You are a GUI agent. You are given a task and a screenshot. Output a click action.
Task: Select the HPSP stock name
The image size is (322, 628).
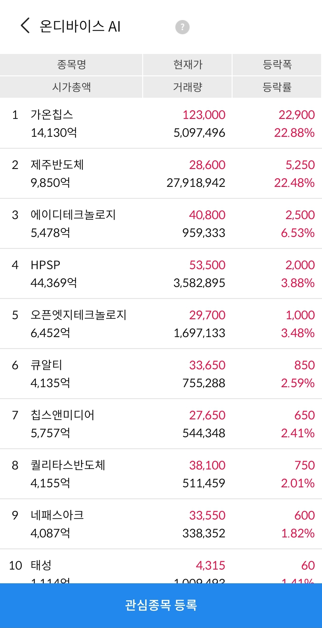tap(45, 265)
